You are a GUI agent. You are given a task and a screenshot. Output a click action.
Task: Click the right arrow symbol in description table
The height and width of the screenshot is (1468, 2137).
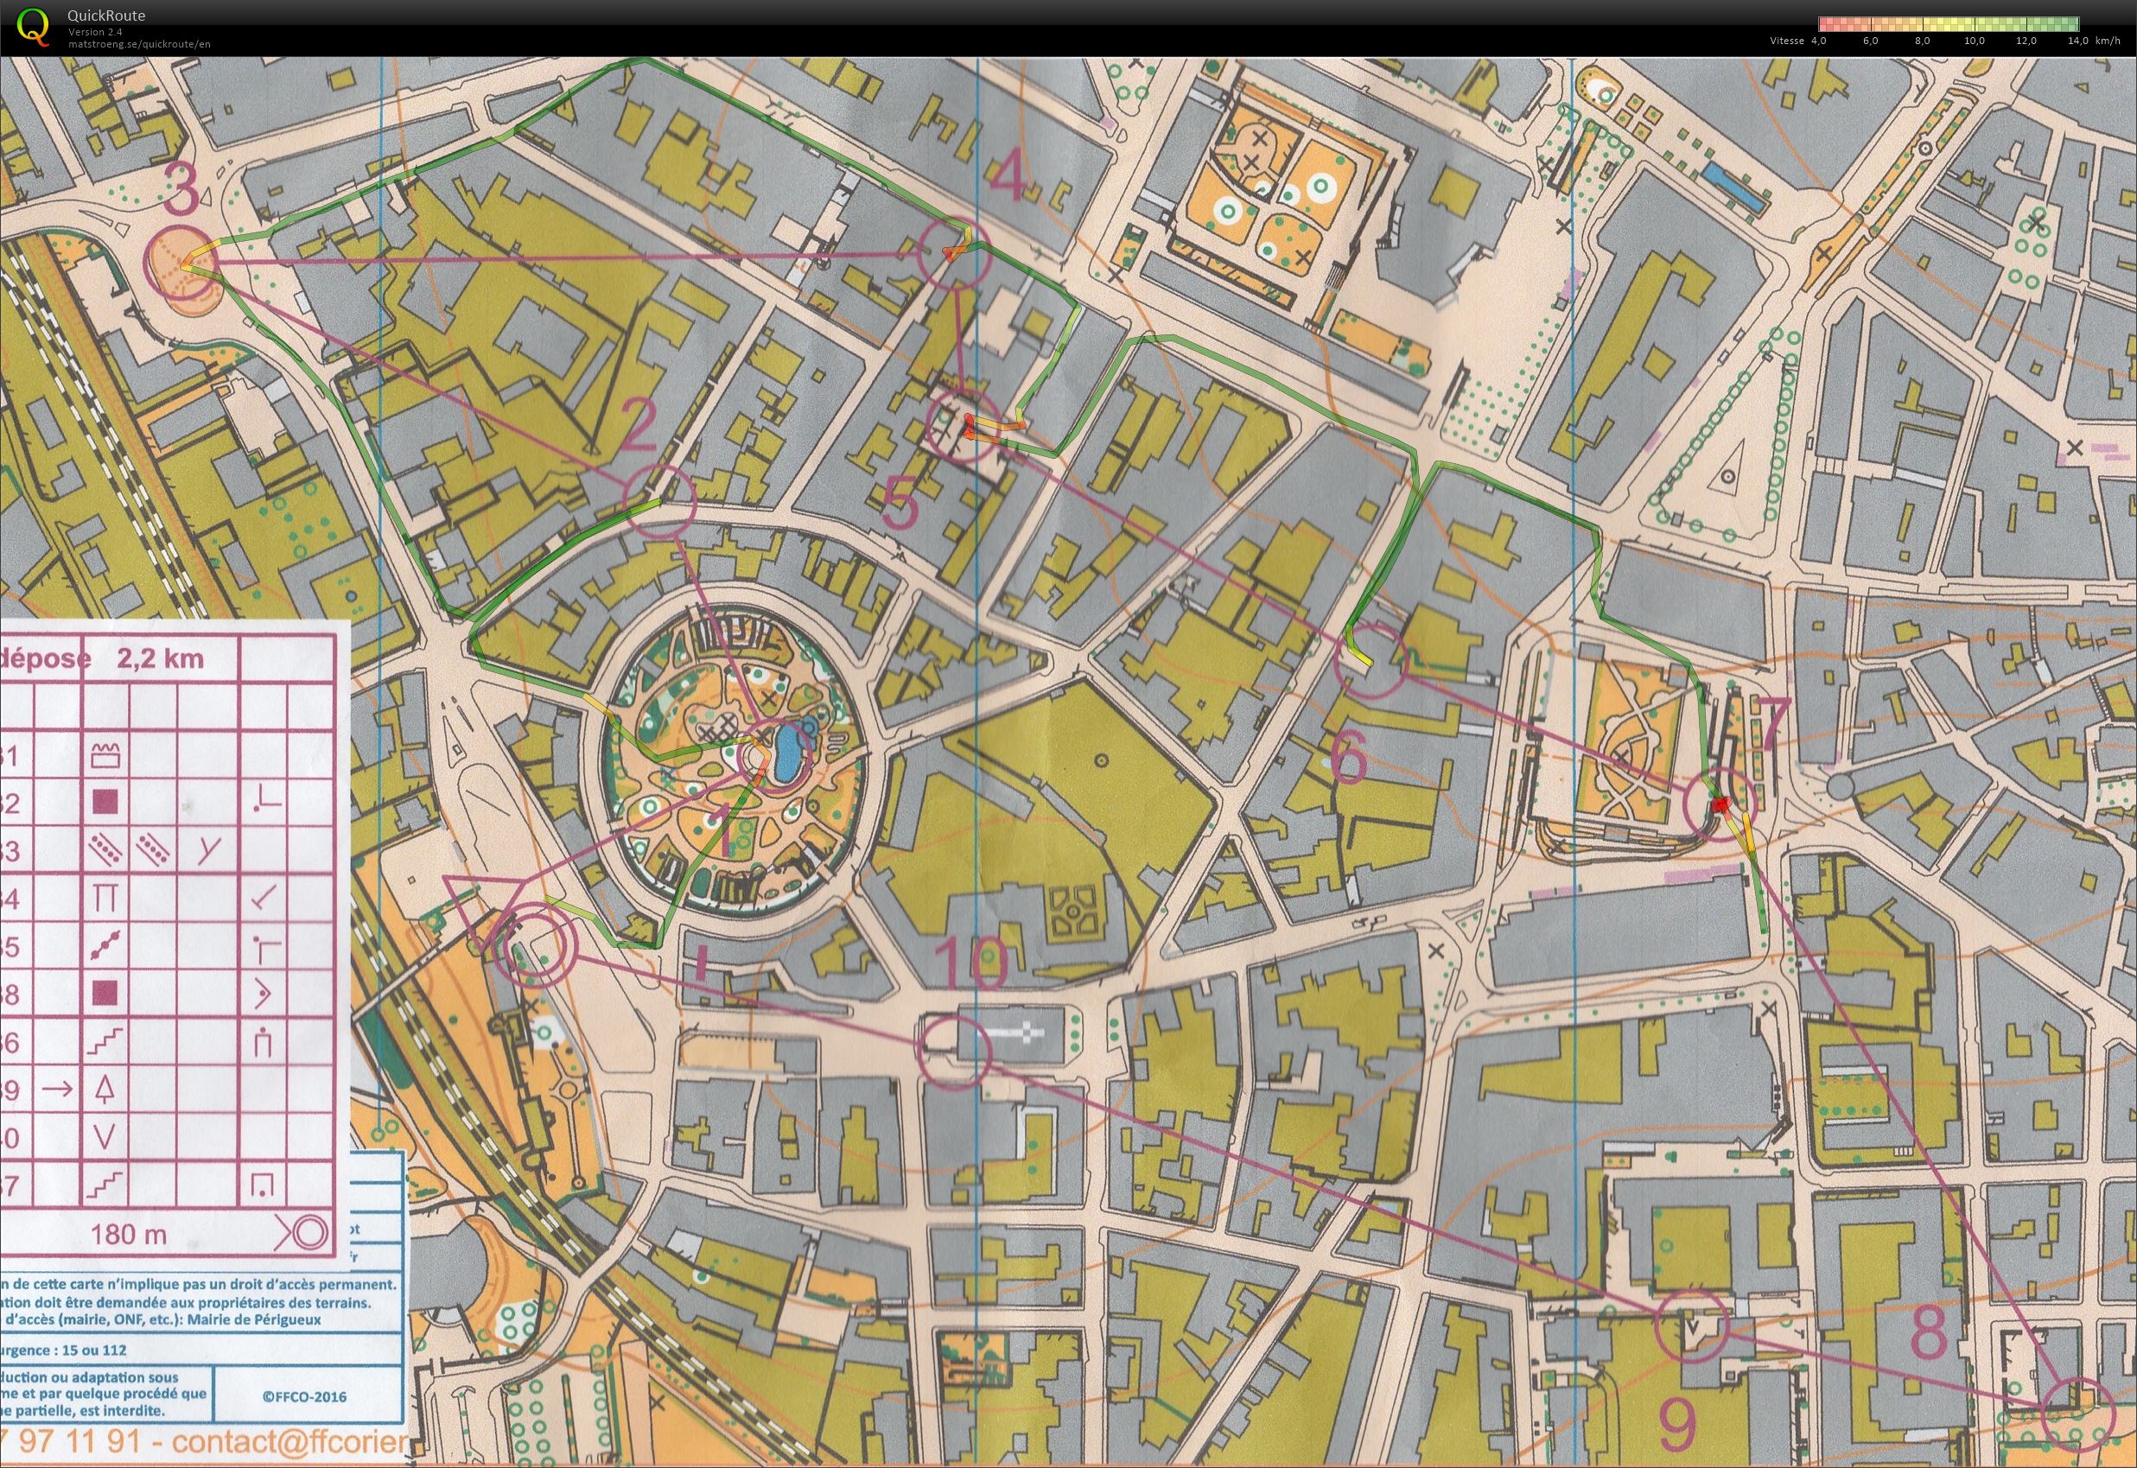[x=58, y=1090]
